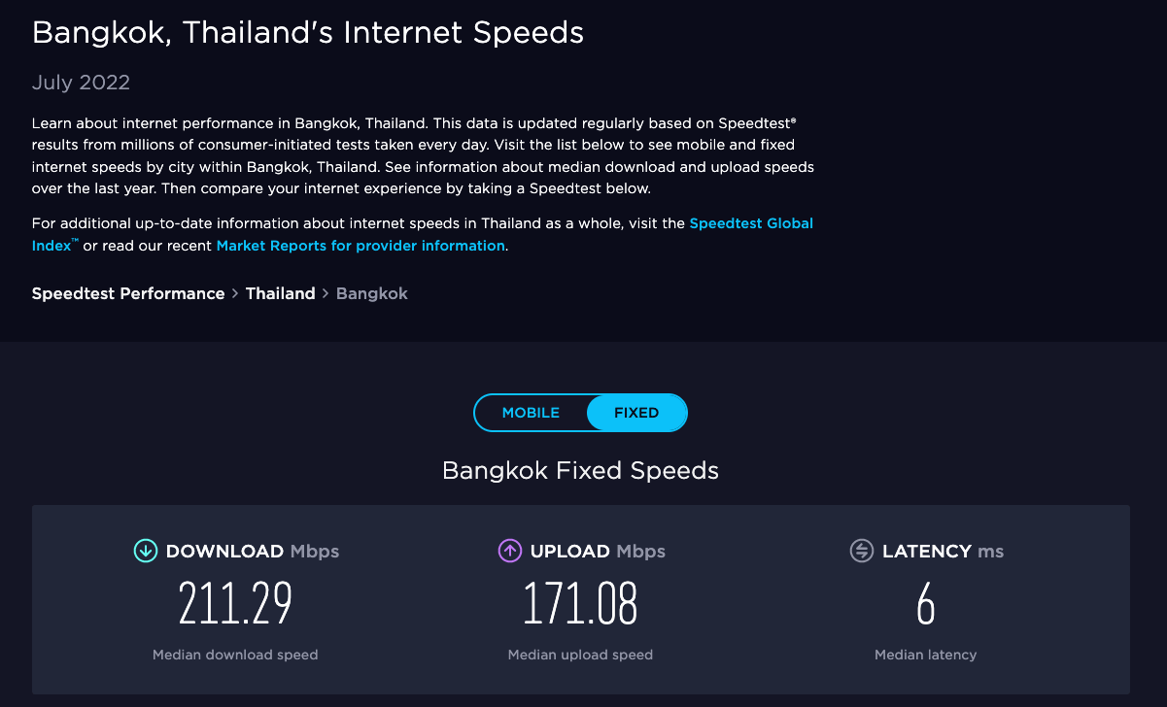Click the Bangkok Fixed Speeds heading
Screen dimensions: 1167x707
click(x=580, y=470)
